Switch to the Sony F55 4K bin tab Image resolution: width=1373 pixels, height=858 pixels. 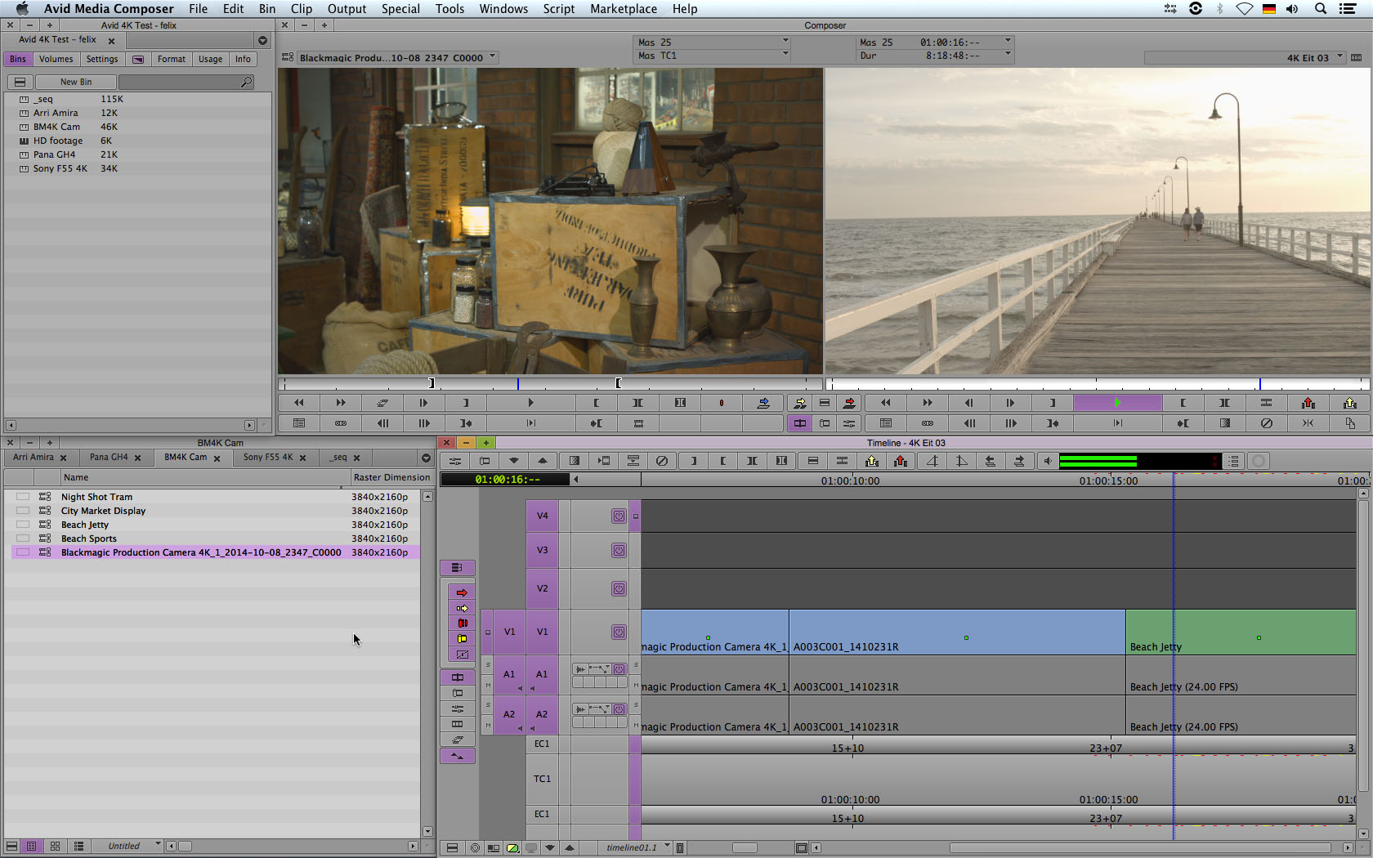267,458
